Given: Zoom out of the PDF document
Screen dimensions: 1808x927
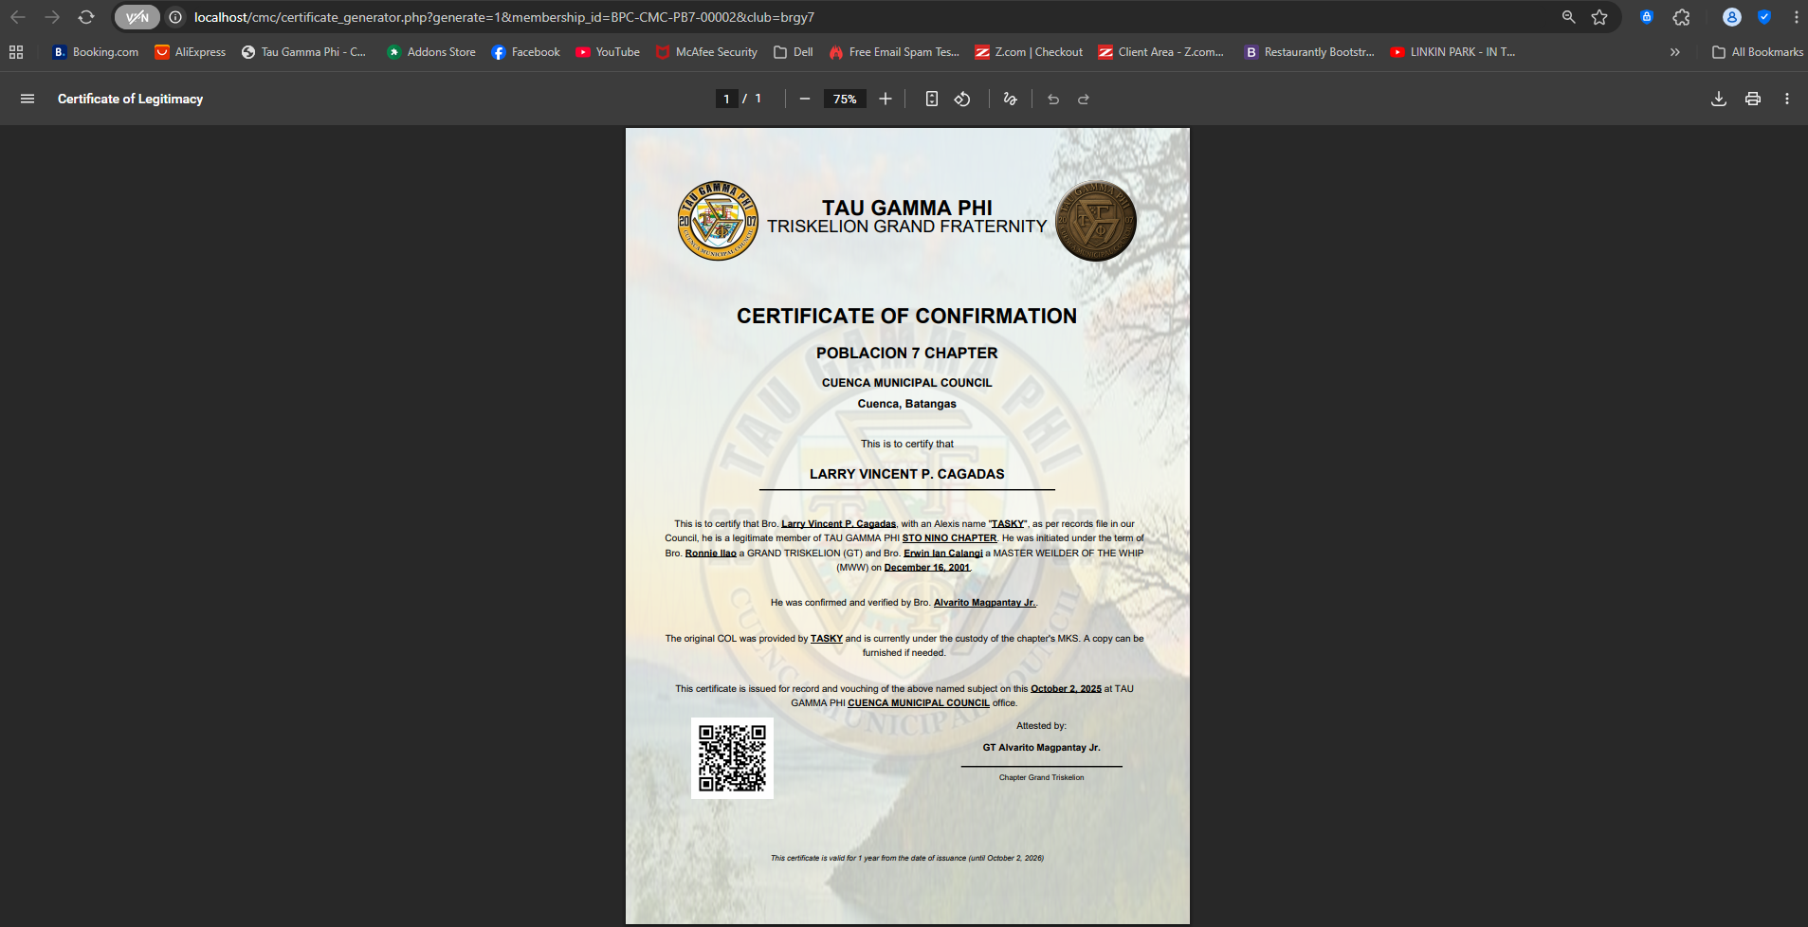Looking at the screenshot, I should click(805, 99).
